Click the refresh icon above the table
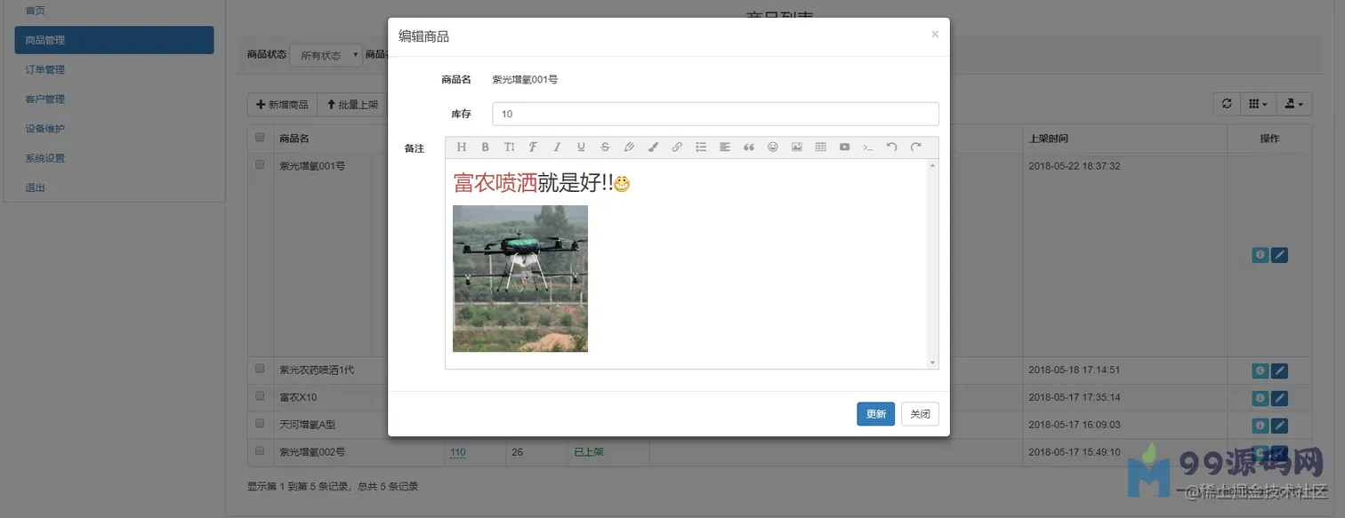This screenshot has width=1345, height=518. point(1227,104)
